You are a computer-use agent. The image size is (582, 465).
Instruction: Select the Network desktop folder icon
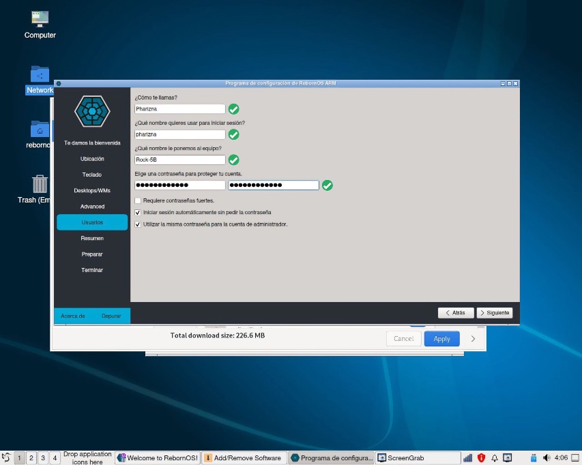[40, 80]
